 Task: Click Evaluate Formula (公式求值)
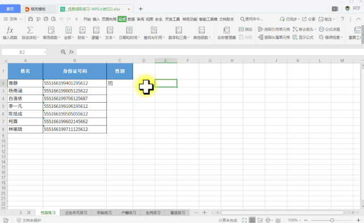[x=329, y=29]
